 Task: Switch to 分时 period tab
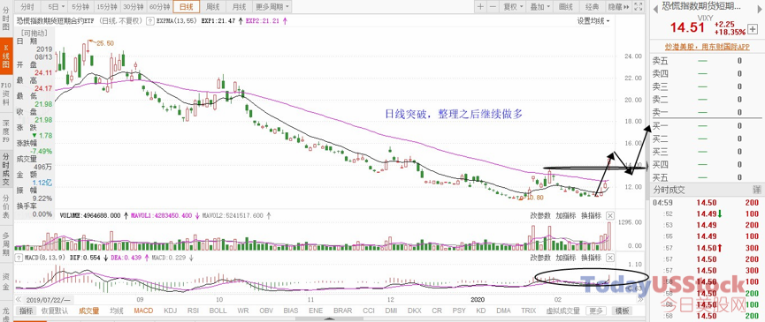click(28, 6)
